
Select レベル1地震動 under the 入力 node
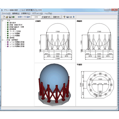coord(15,33)
